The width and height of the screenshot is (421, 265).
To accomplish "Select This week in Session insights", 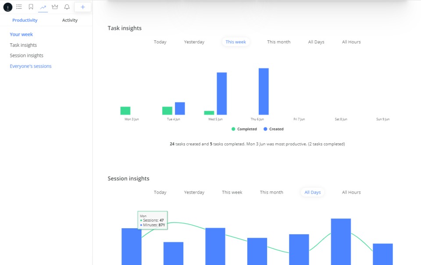I will [232, 192].
